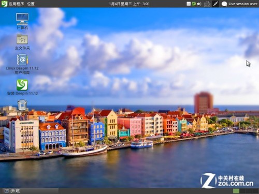Viewport: 259px width, 194px height.
Task: Click the network connection plug icon
Action: click(x=215, y=4)
